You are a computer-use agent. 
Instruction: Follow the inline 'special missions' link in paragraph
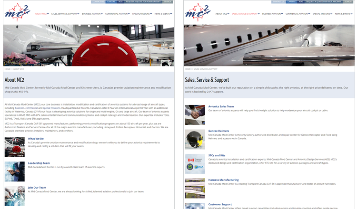[51, 108]
